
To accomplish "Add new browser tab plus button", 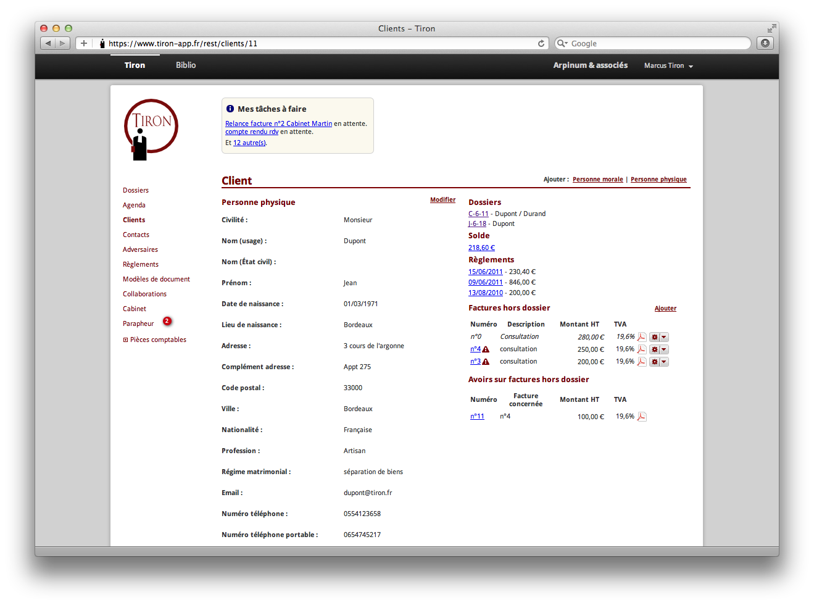I will [x=84, y=43].
